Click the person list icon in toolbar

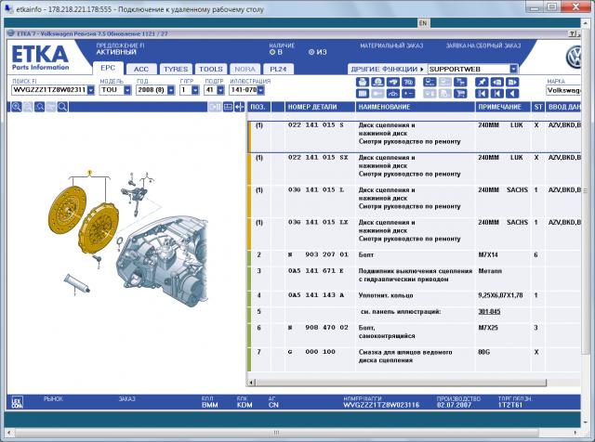430,82
